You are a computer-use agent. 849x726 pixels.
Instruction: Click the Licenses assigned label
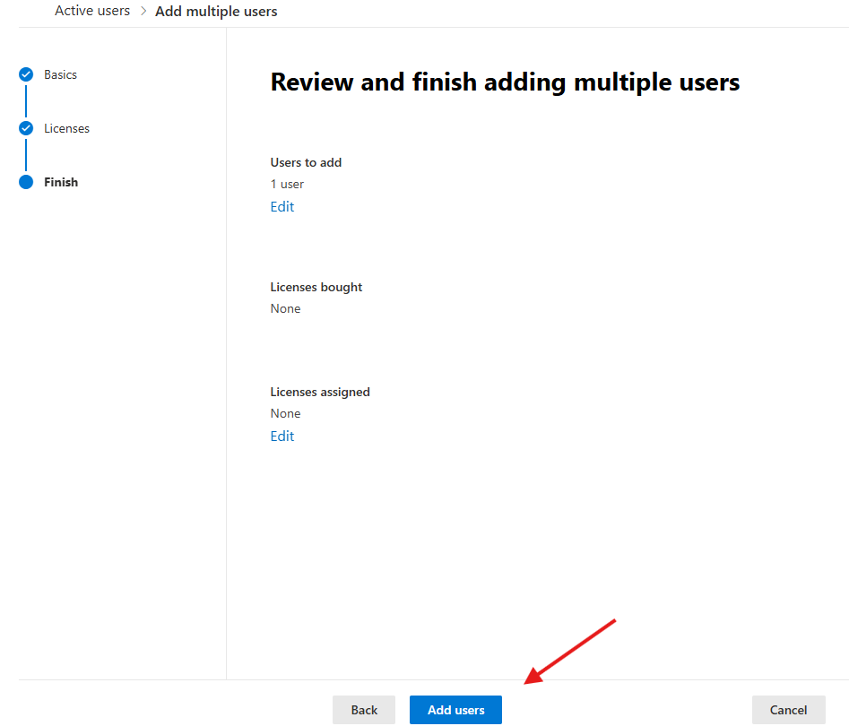coord(320,392)
